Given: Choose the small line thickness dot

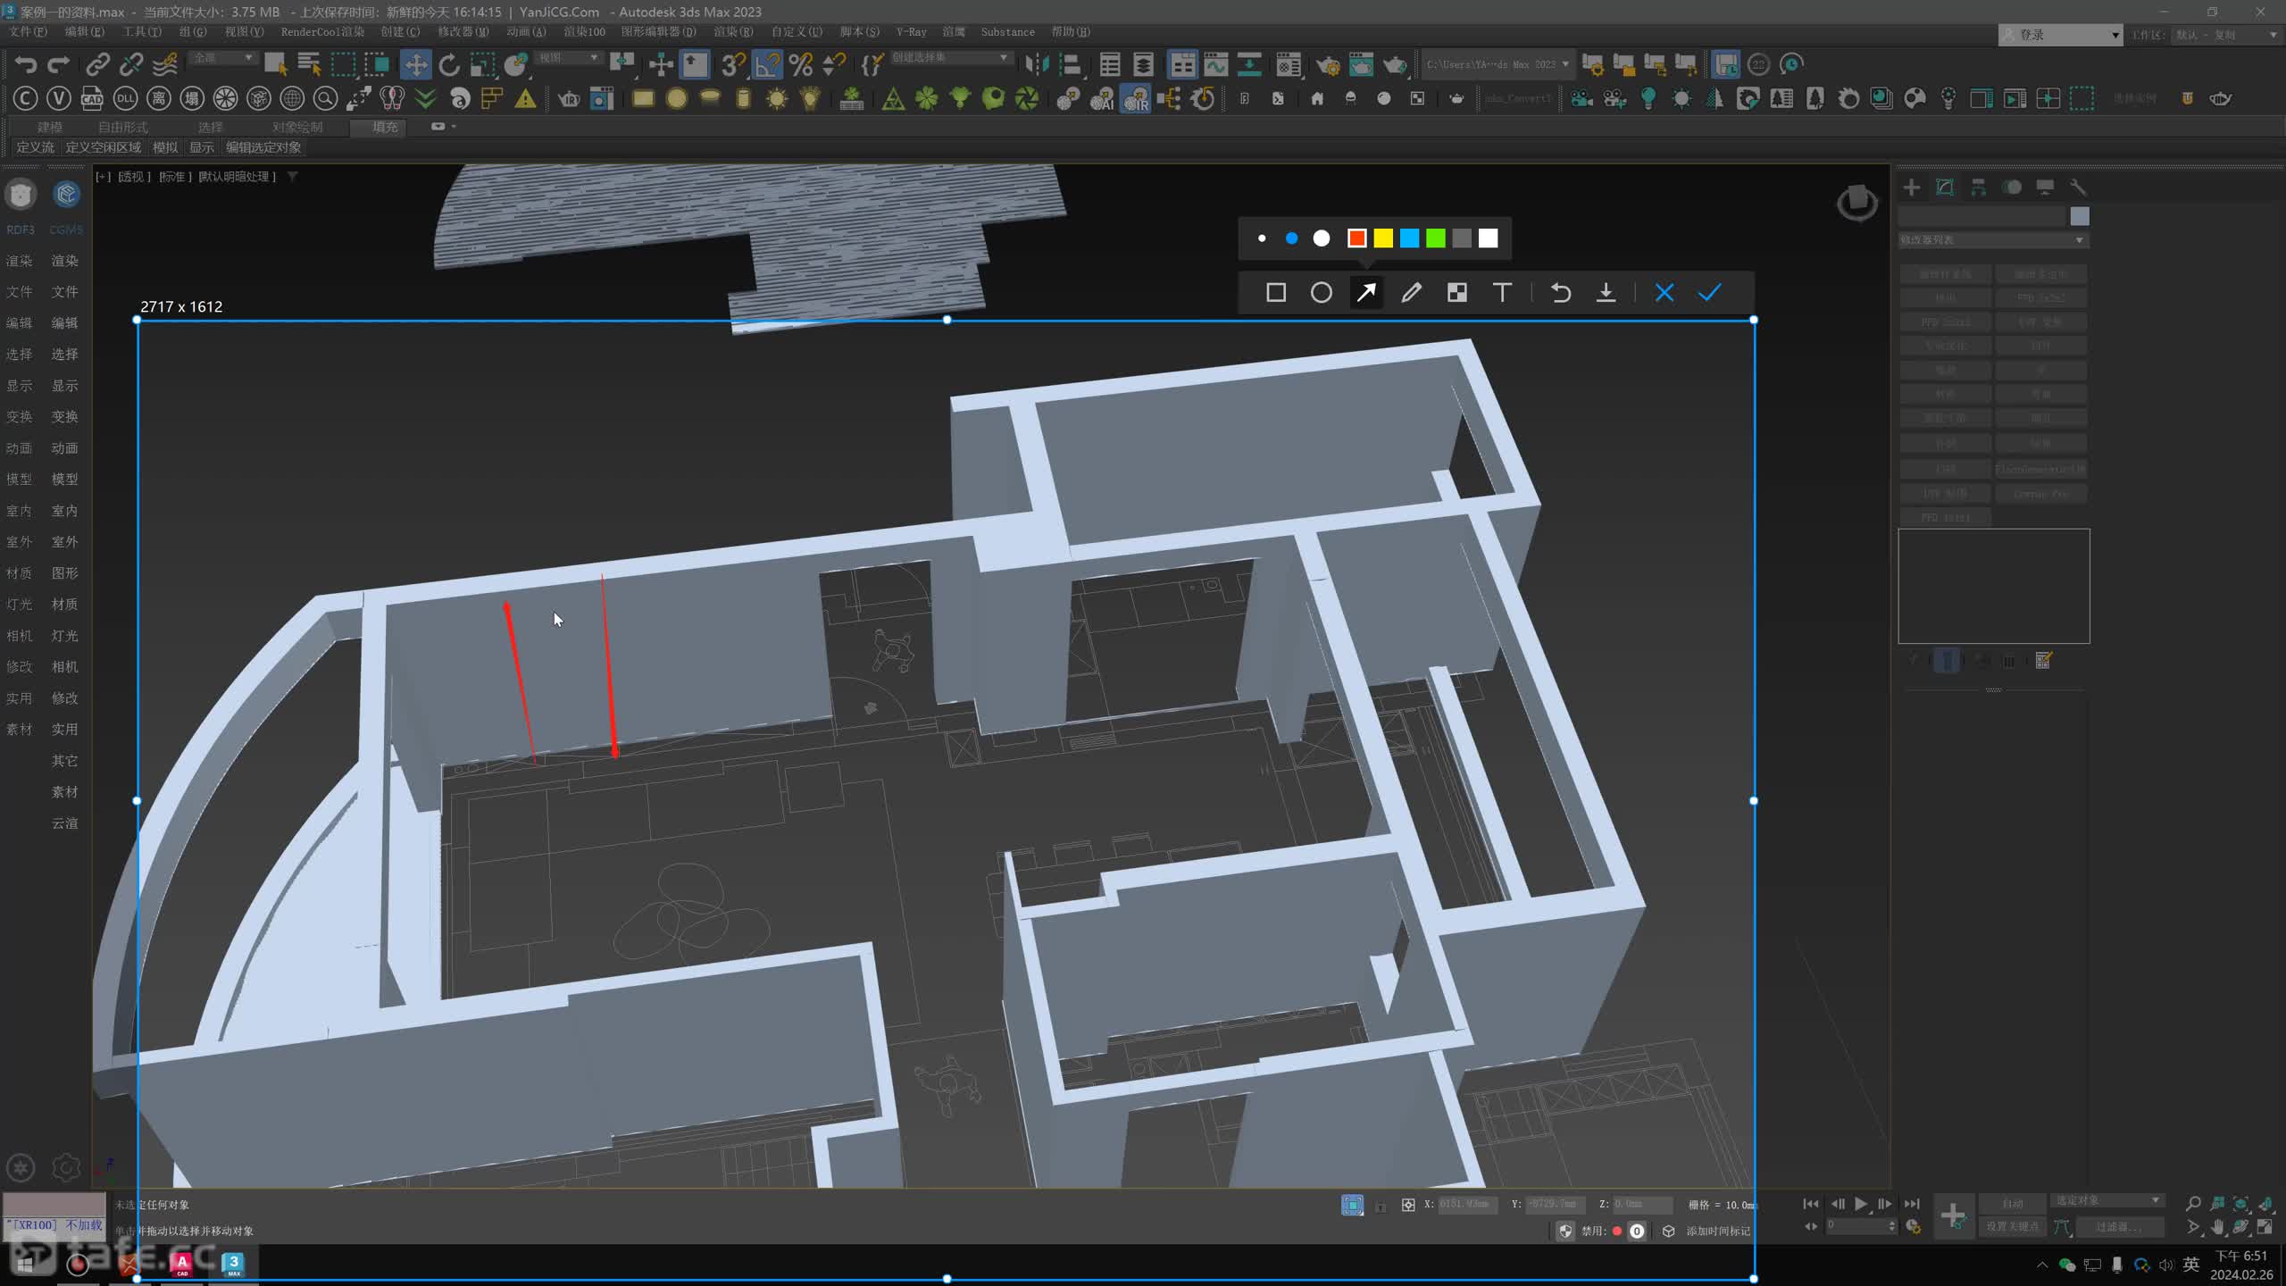Looking at the screenshot, I should point(1262,238).
